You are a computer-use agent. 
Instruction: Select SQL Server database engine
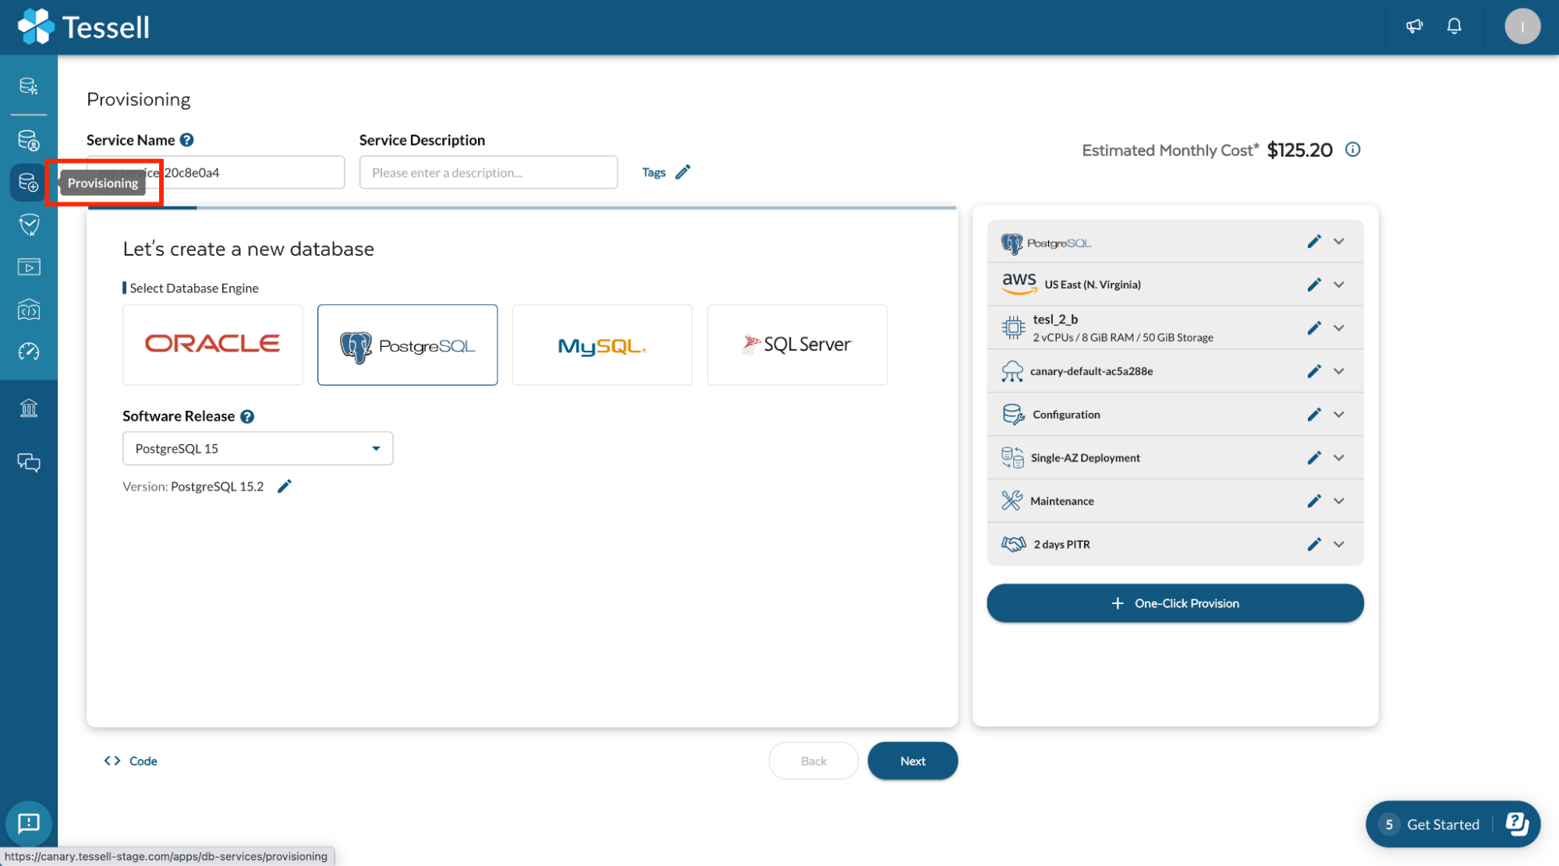pos(797,345)
